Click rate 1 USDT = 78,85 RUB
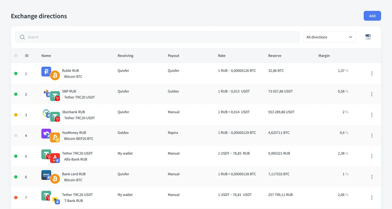The width and height of the screenshot is (392, 209). [x=234, y=153]
